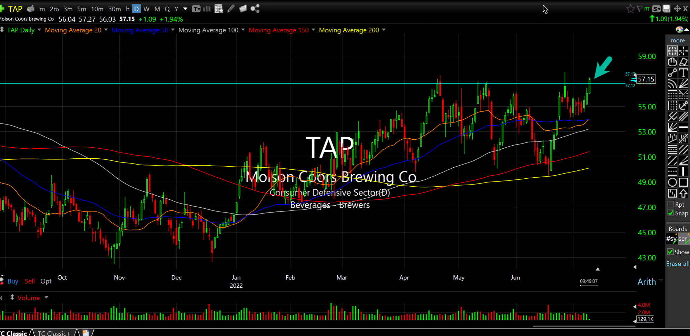This screenshot has height=336, width=690.
Task: Open the chart color palette icon
Action: point(679,30)
